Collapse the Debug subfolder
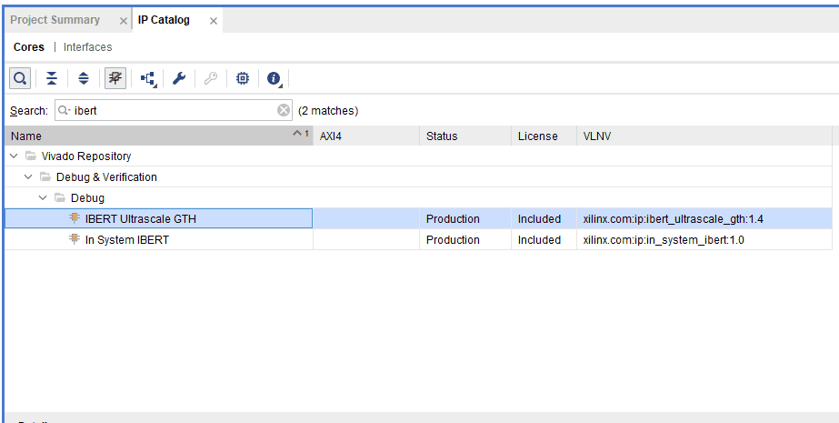 [x=43, y=198]
